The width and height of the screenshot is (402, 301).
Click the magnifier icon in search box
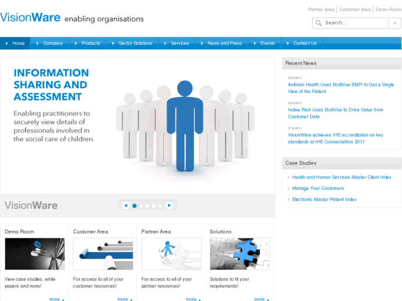(319, 23)
